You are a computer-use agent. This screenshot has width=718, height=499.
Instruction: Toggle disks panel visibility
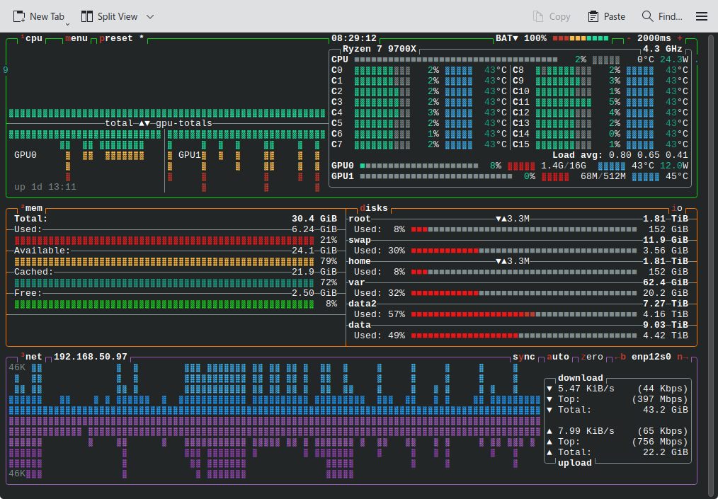click(x=374, y=208)
